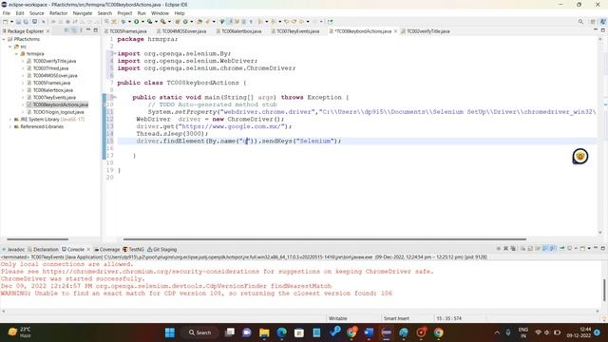The width and height of the screenshot is (608, 342).
Task: Select TC001login_logout.java in Package Explorer
Action: [58, 112]
